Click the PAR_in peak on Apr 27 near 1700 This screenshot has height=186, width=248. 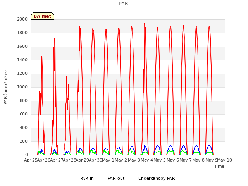coord(55,39)
